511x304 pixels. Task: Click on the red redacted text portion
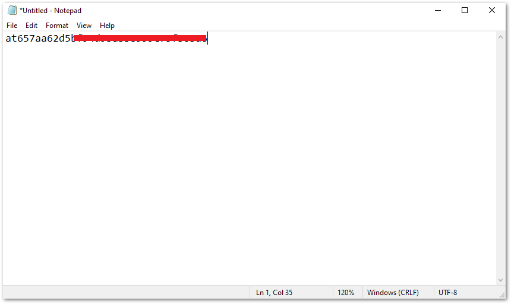pos(140,38)
